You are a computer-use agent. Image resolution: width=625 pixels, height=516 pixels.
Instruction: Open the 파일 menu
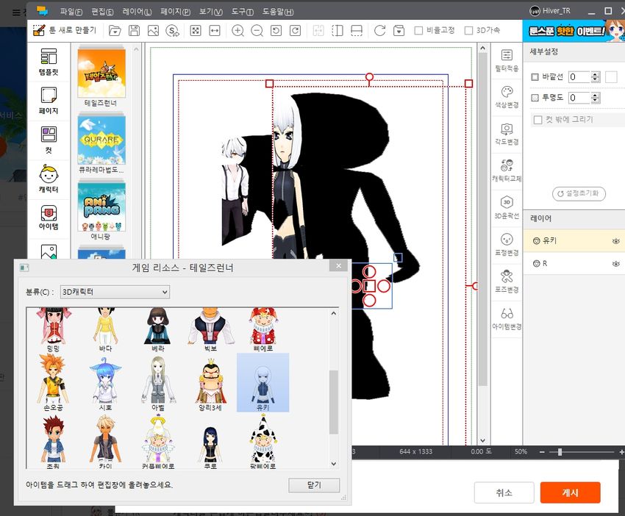tap(71, 12)
